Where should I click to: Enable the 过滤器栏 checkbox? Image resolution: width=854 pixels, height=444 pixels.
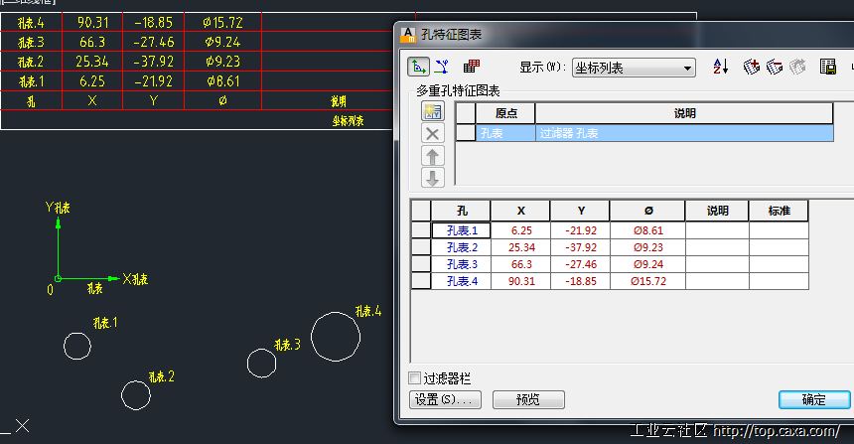pyautogui.click(x=416, y=378)
